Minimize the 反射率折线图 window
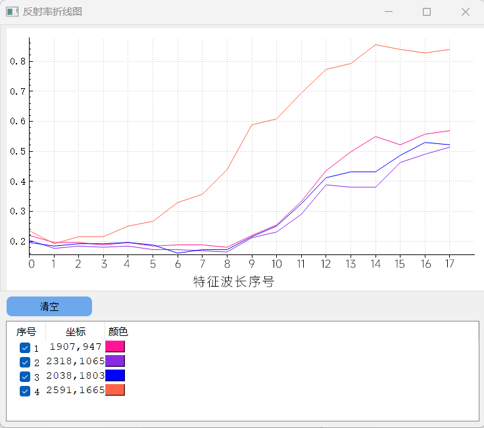484x428 pixels. click(x=389, y=12)
